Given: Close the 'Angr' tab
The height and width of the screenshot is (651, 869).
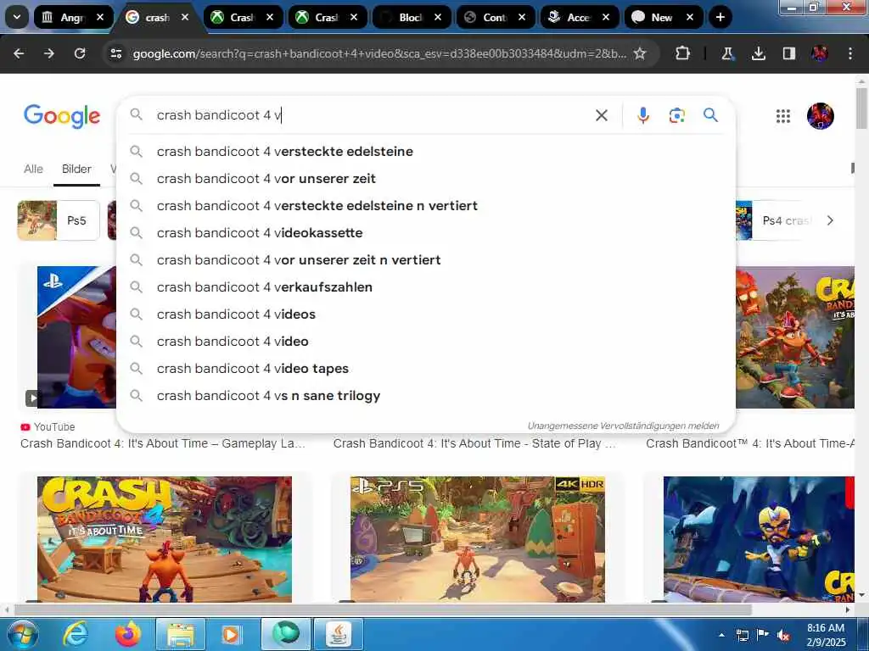Looking at the screenshot, I should click(x=100, y=17).
